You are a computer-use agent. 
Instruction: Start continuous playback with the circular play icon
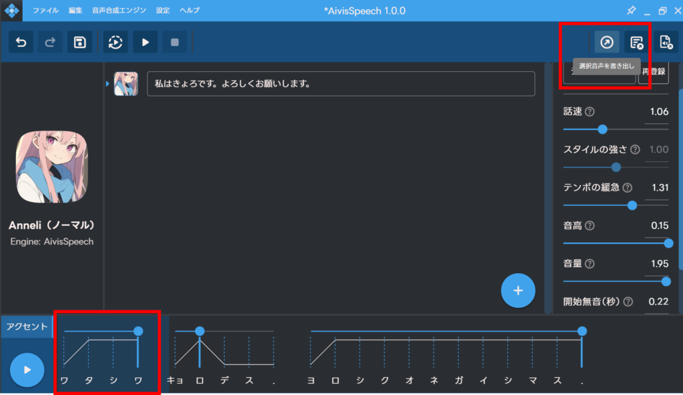click(115, 42)
